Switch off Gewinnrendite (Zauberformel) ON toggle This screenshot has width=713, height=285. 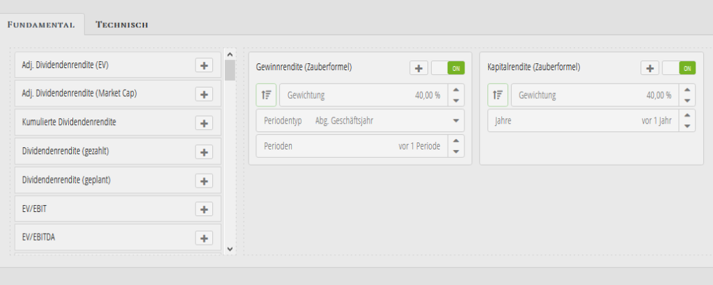point(448,68)
